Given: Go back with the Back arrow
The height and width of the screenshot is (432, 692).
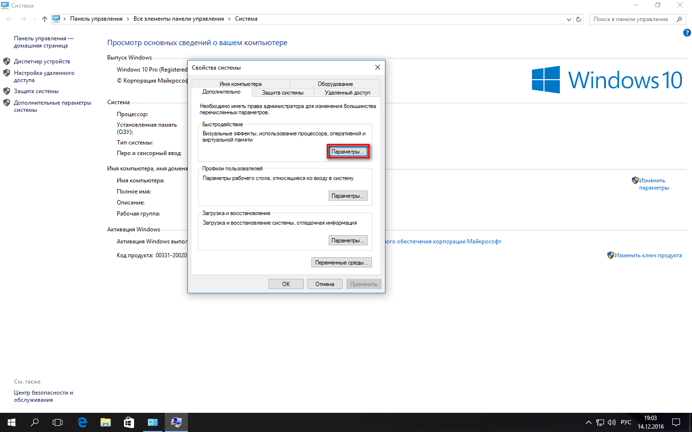Looking at the screenshot, I should coord(10,19).
